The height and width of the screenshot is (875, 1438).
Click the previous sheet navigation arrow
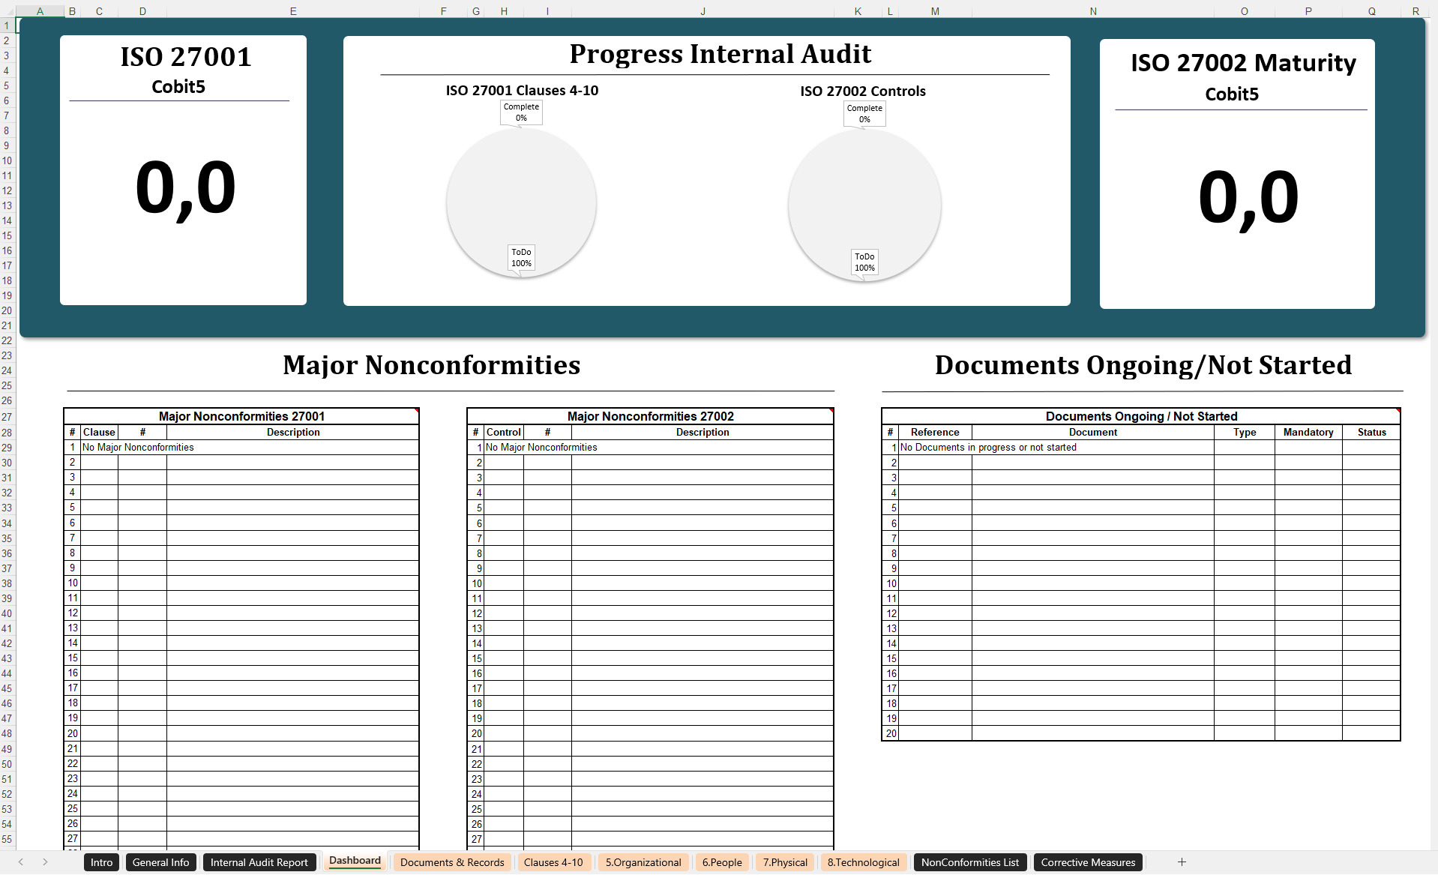click(x=20, y=862)
